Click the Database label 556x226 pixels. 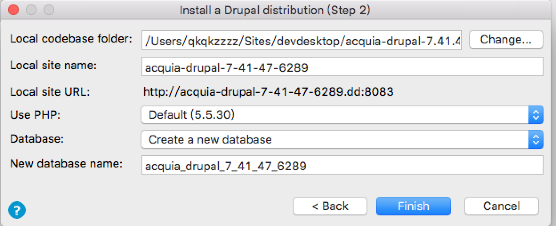tap(37, 139)
